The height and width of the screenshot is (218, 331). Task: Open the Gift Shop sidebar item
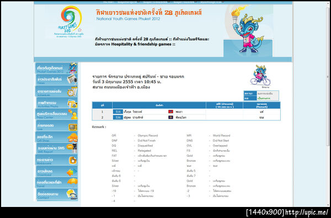point(56,137)
